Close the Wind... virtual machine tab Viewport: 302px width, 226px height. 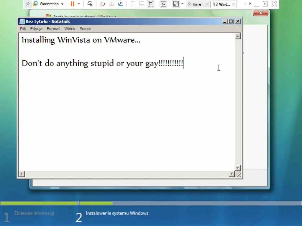click(234, 4)
